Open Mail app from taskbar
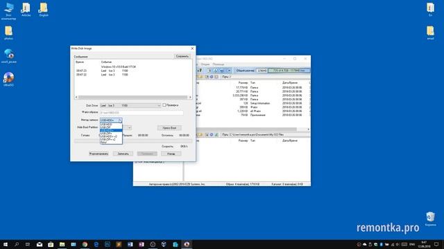 pyautogui.click(x=40, y=244)
